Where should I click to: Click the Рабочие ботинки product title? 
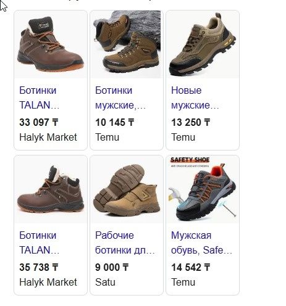click(x=125, y=243)
